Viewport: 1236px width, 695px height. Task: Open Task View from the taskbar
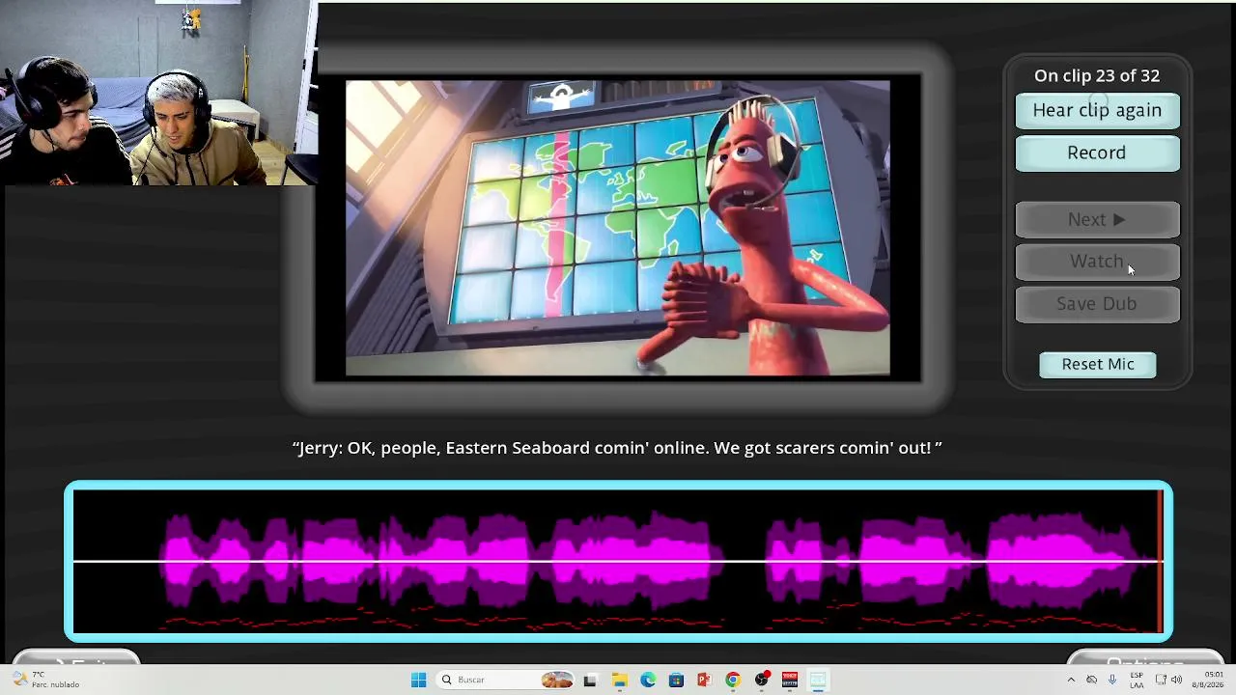tap(590, 680)
